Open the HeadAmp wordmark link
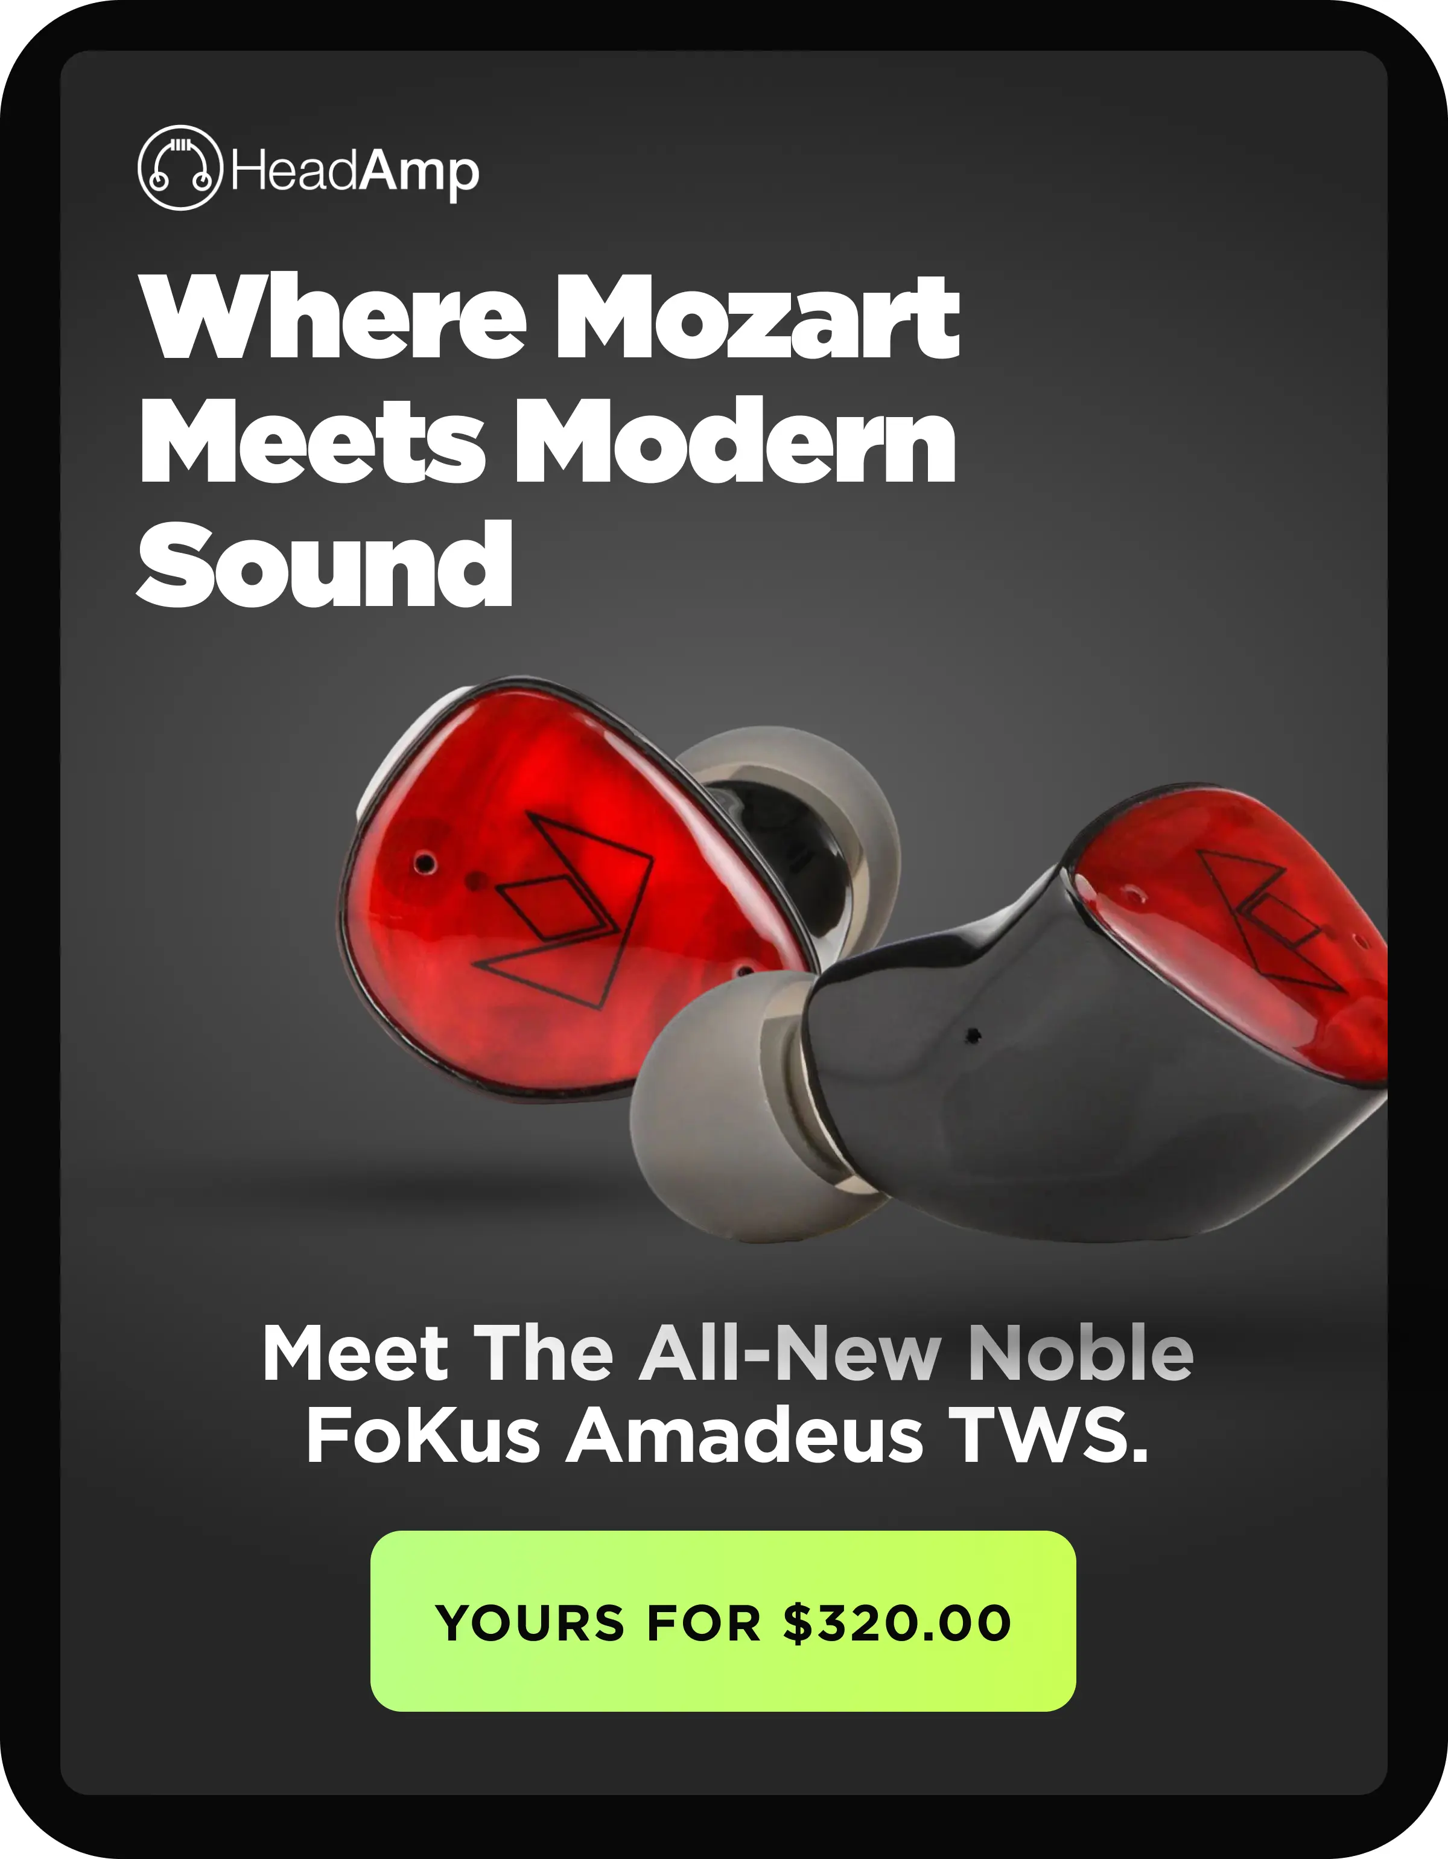Screen dimensions: 1448x1859 pyautogui.click(x=355, y=173)
